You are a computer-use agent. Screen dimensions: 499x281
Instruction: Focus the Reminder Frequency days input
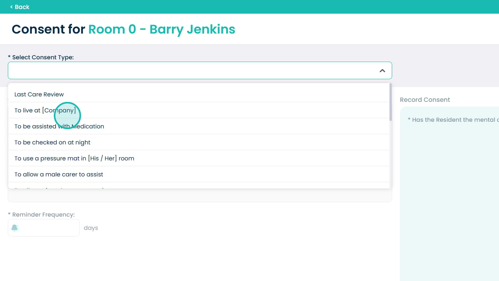tap(44, 228)
